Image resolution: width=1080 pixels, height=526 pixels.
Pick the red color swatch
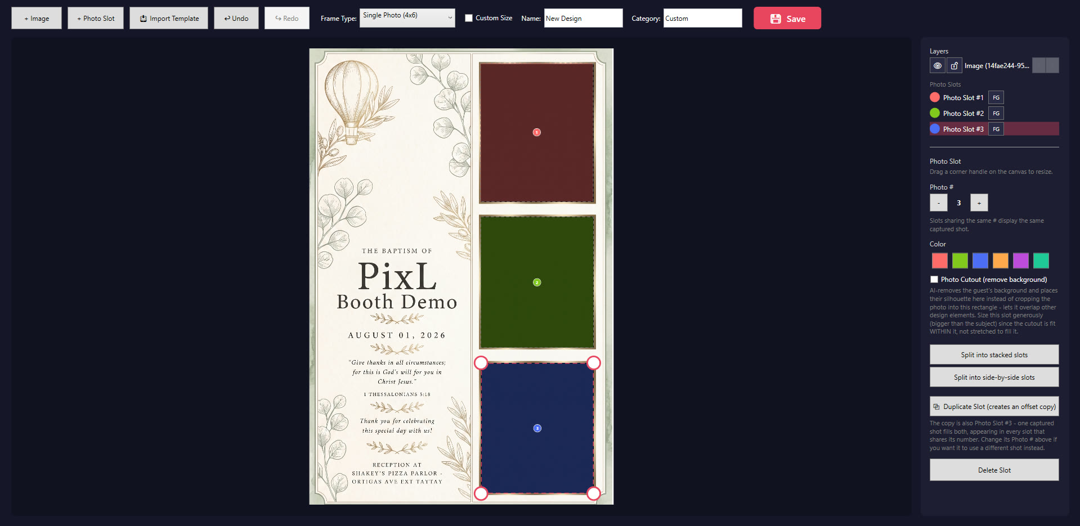click(940, 260)
